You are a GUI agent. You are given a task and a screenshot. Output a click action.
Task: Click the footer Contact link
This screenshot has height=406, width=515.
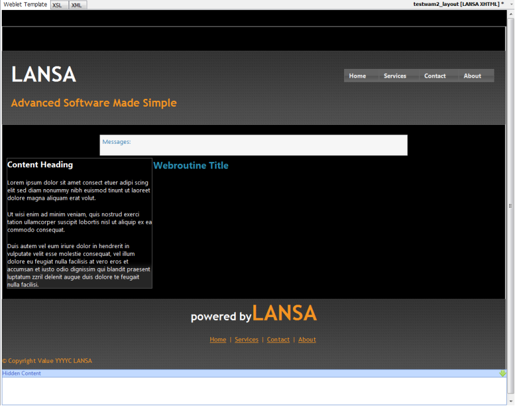tap(278, 339)
